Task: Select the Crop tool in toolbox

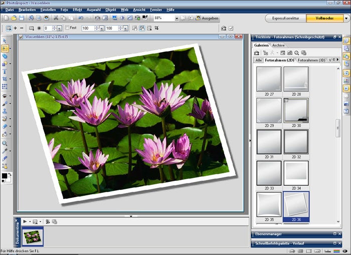Action: click(5, 79)
